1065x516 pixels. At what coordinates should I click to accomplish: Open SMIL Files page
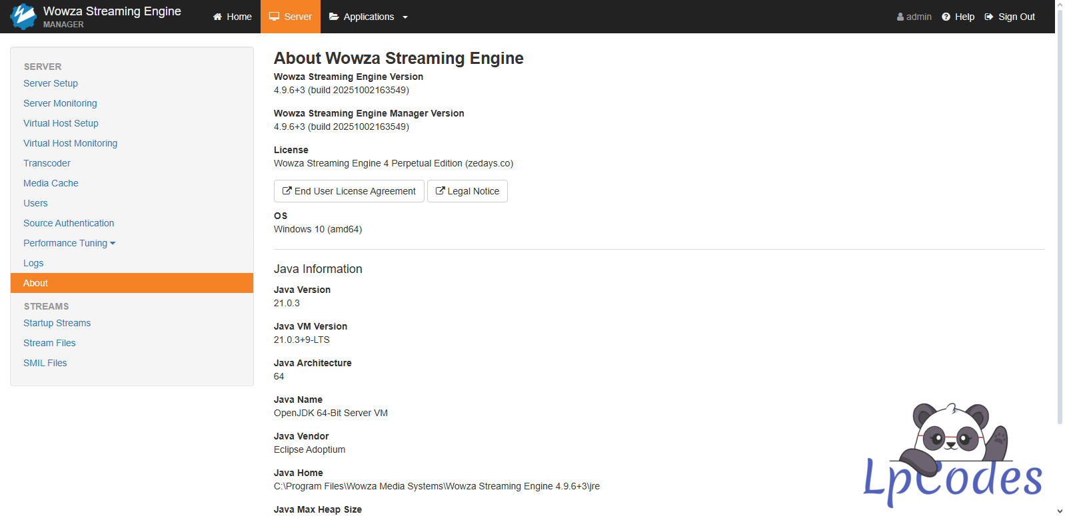point(45,363)
